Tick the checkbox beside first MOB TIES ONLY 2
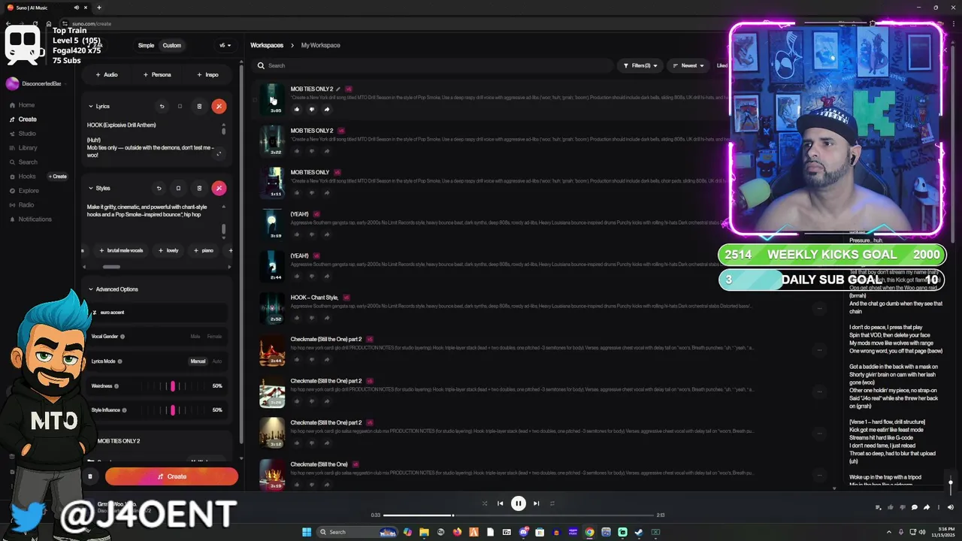This screenshot has width=962, height=541. click(x=255, y=99)
